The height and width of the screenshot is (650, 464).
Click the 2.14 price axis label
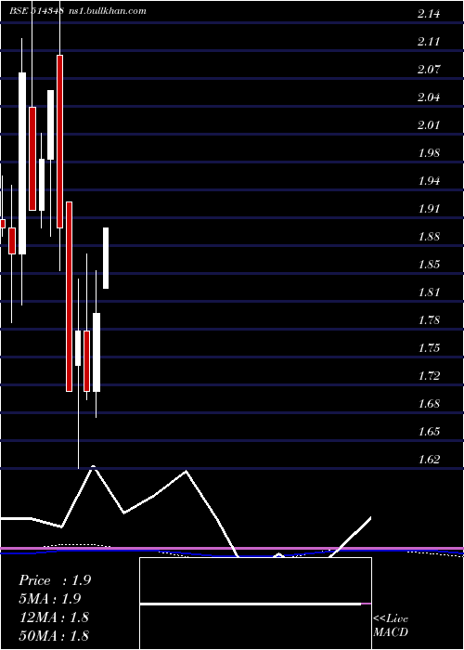click(429, 14)
